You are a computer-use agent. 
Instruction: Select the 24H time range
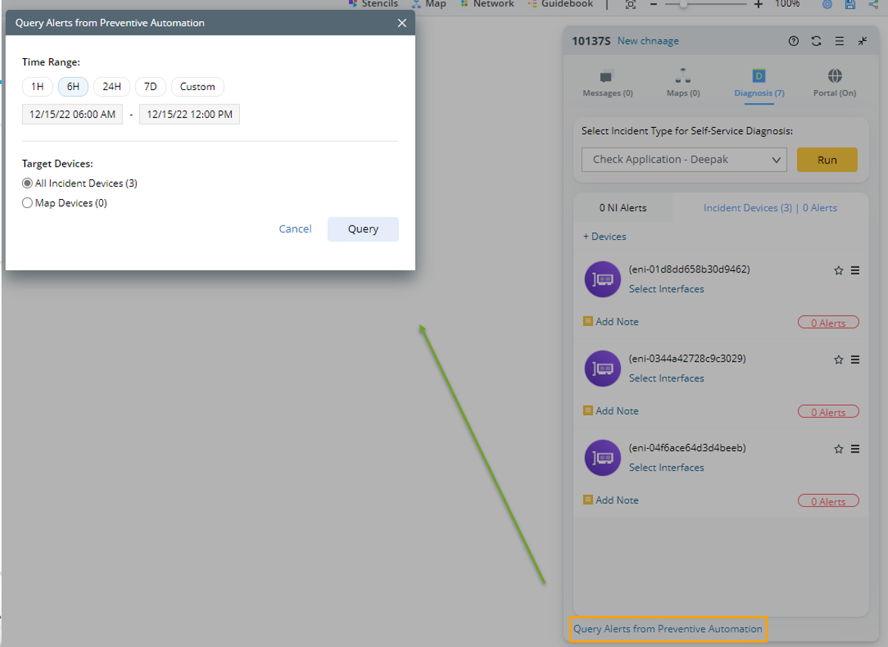coord(111,86)
